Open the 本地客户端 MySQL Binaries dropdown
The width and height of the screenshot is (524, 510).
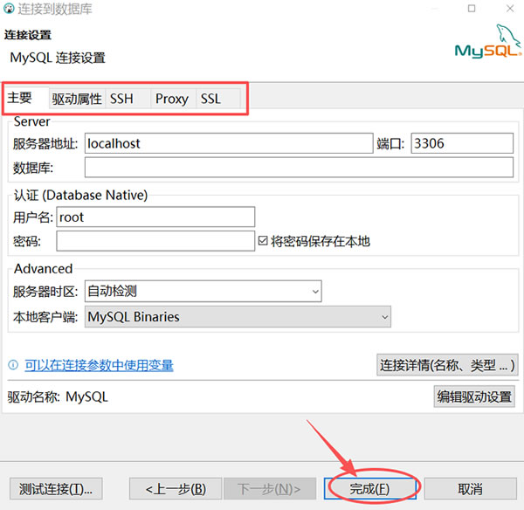[x=238, y=317]
